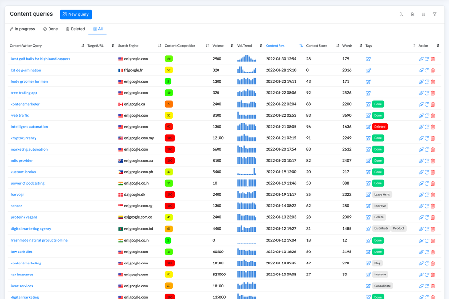Screen dimensions: 449x299
Task: Switch to the In progress tab
Action: tap(22, 29)
